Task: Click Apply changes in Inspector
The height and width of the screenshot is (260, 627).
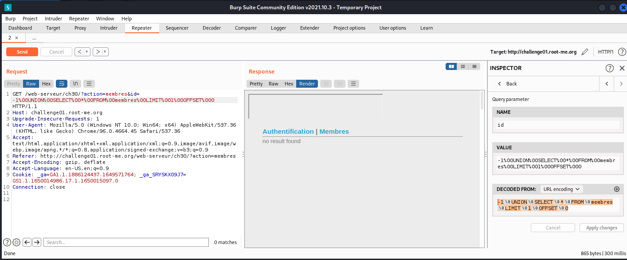Action: point(601,228)
